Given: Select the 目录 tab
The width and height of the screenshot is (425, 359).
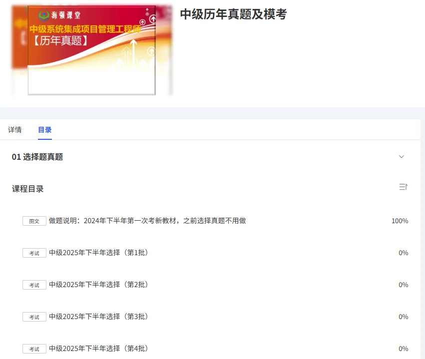Looking at the screenshot, I should pyautogui.click(x=45, y=130).
